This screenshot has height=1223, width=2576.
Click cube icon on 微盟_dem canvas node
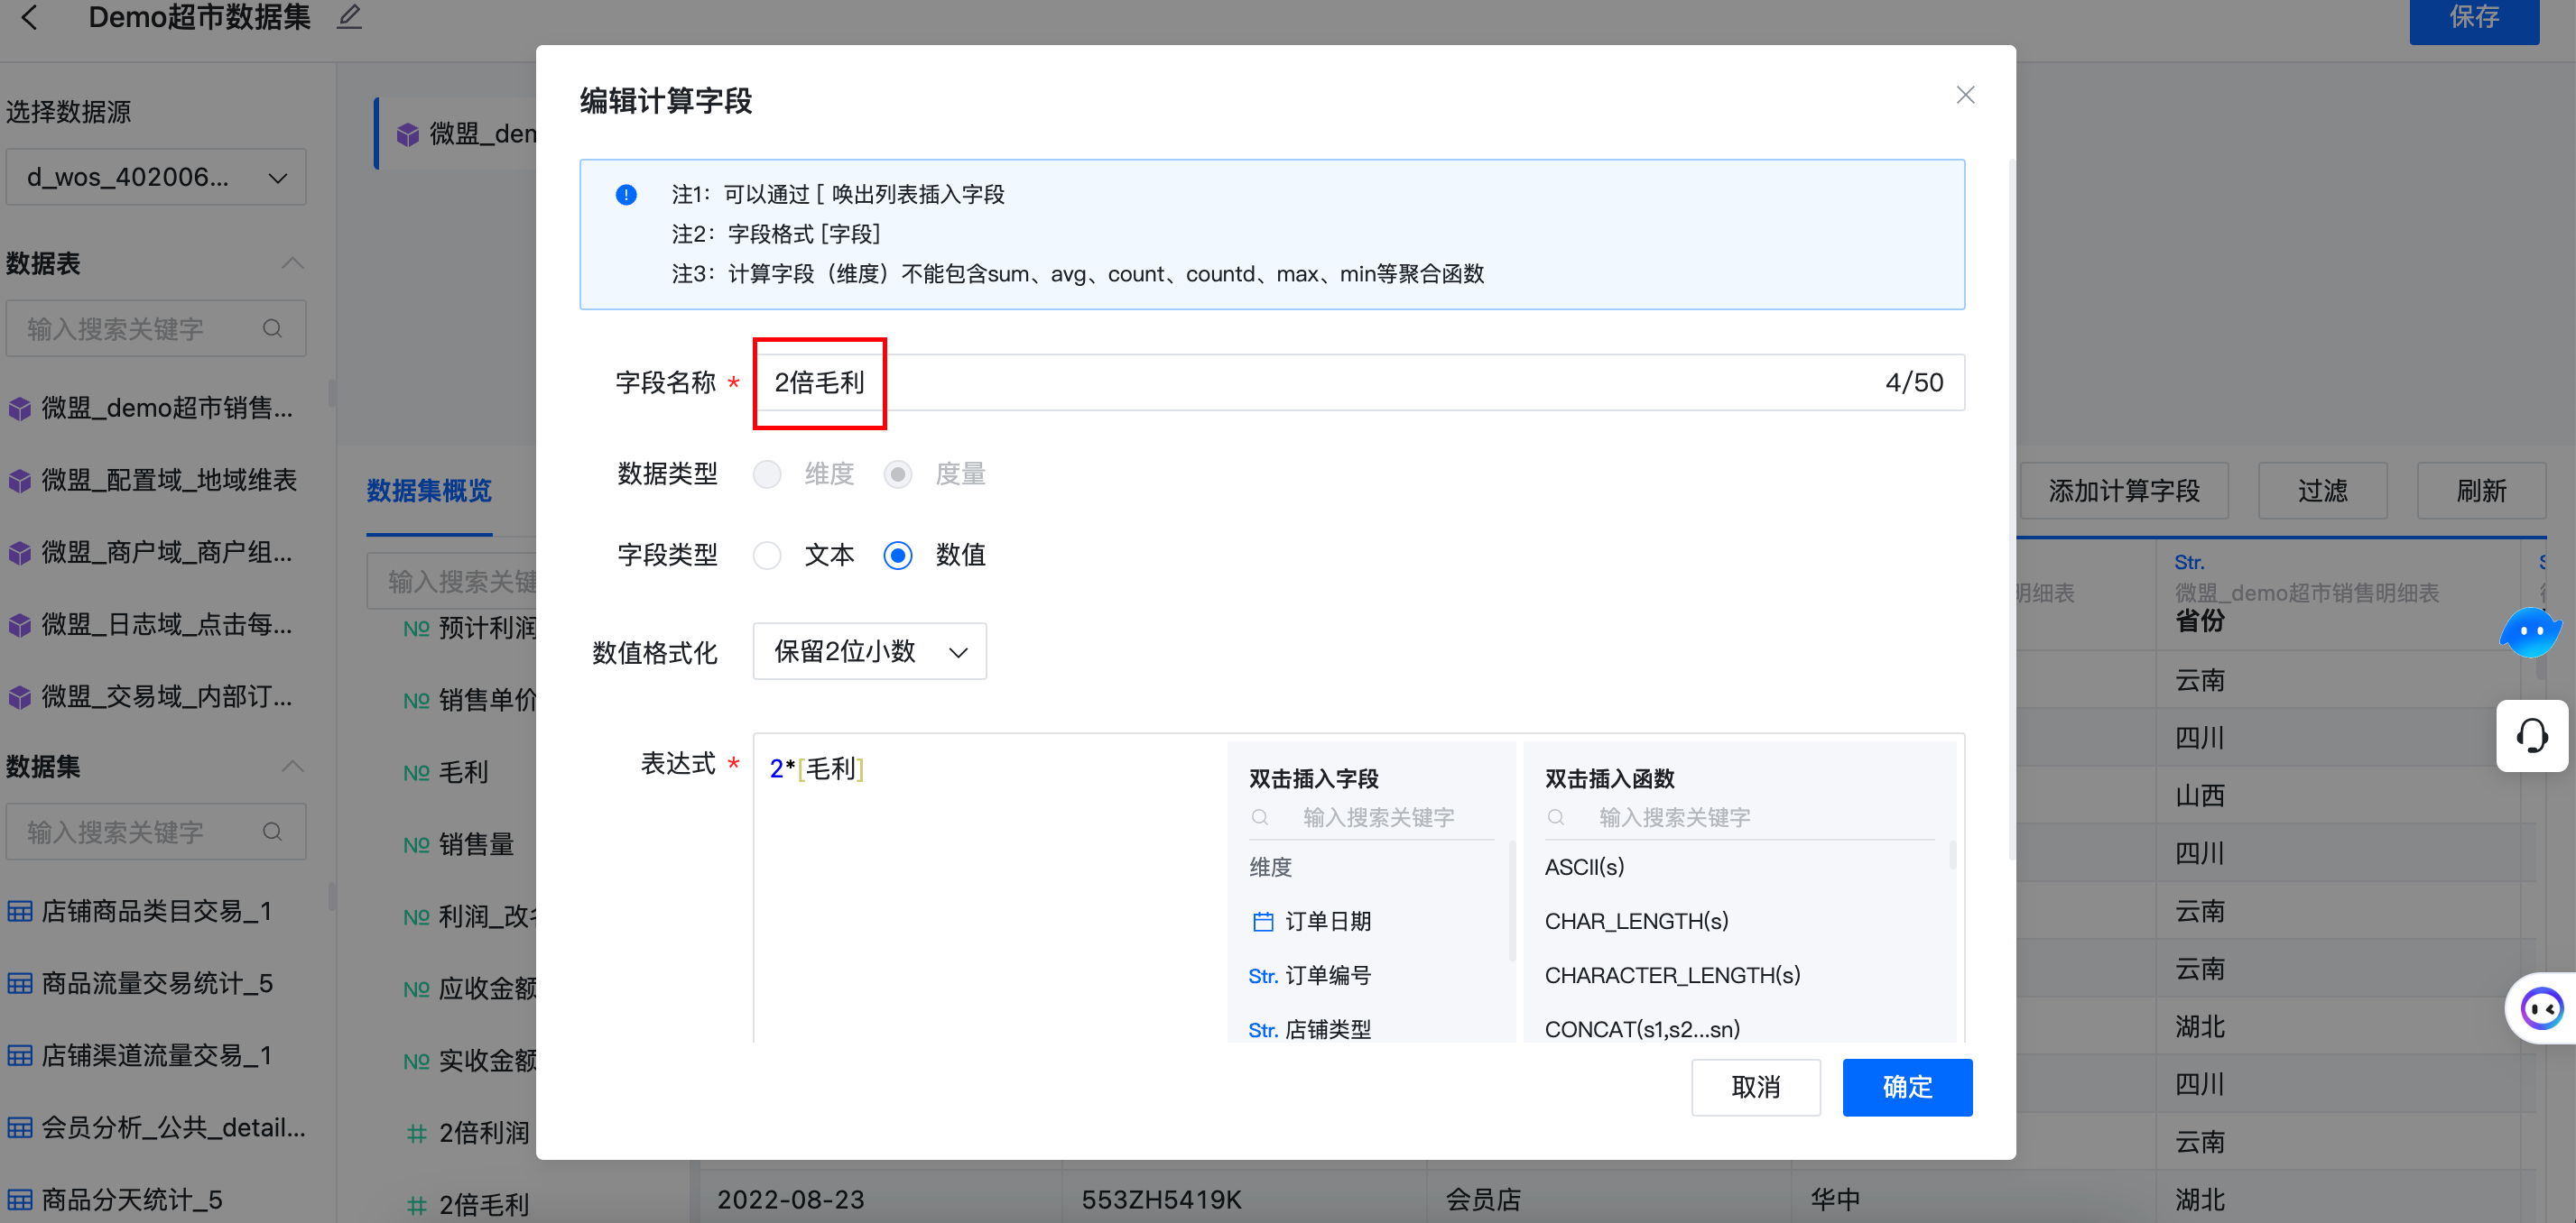[408, 135]
